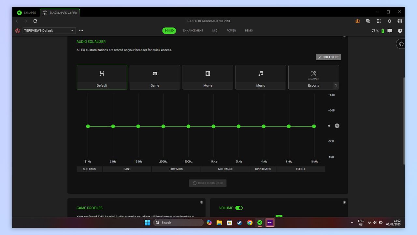The width and height of the screenshot is (417, 235).
Task: Open the headset side panel icon
Action: tap(401, 44)
